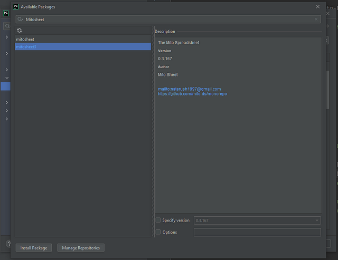
Task: Install the selected package
Action: pyautogui.click(x=34, y=248)
